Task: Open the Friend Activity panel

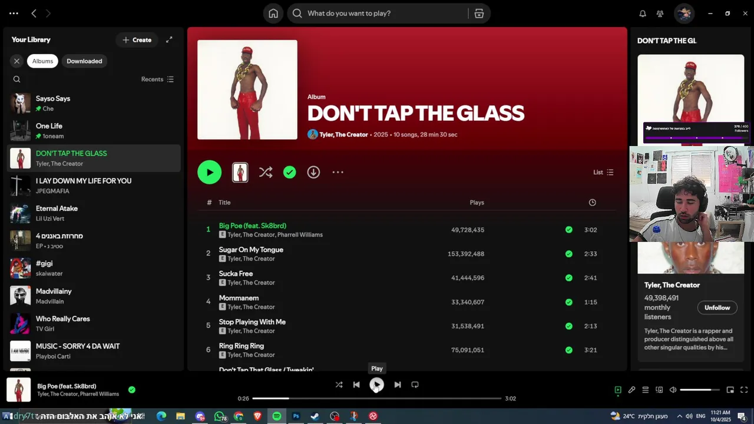Action: [660, 14]
